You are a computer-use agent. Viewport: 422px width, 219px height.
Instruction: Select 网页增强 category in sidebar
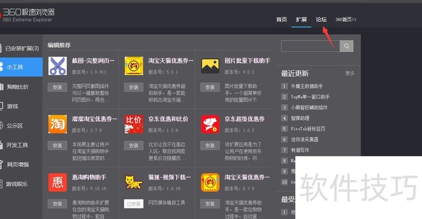(21, 164)
